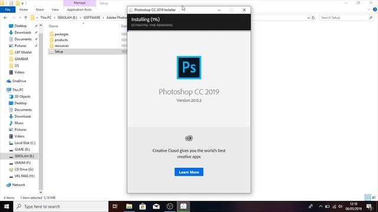This screenshot has height=212, width=378.
Task: Click This PC in address breadcrumb
Action: point(46,18)
